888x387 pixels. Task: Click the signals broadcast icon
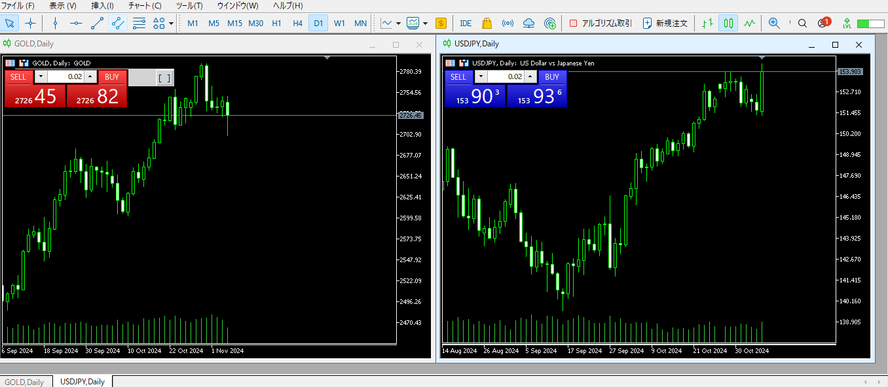[x=508, y=24]
